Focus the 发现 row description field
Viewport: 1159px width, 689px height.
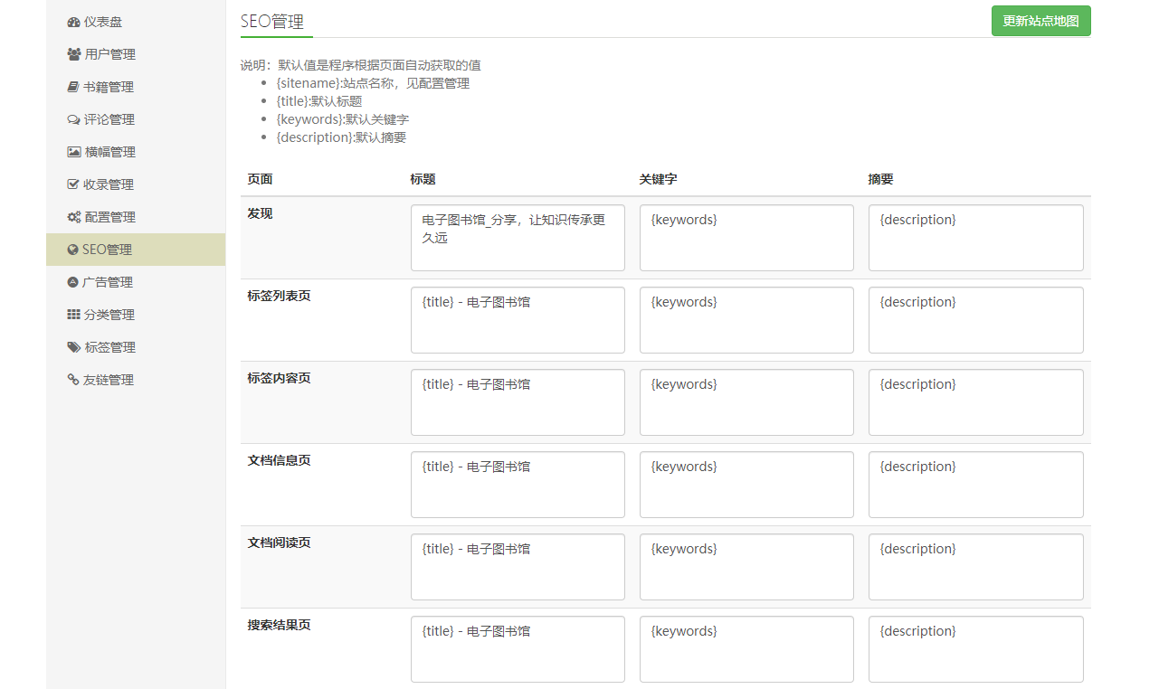pyautogui.click(x=975, y=238)
